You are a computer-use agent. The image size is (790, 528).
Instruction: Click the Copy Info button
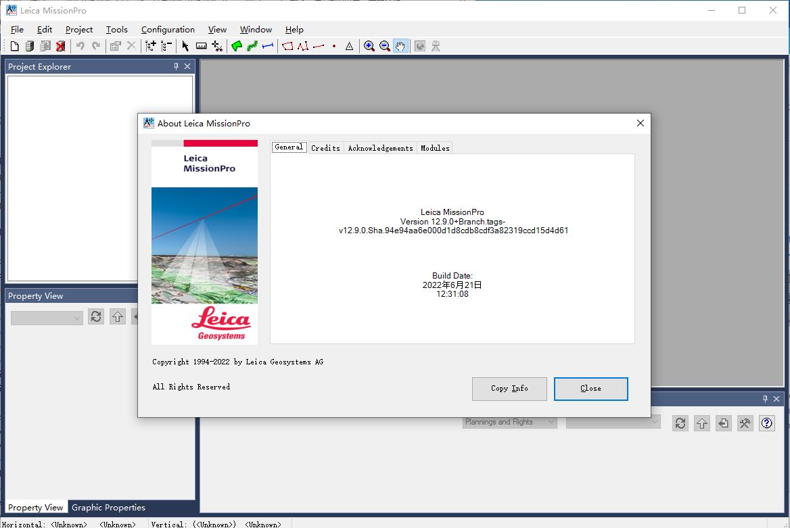[509, 389]
